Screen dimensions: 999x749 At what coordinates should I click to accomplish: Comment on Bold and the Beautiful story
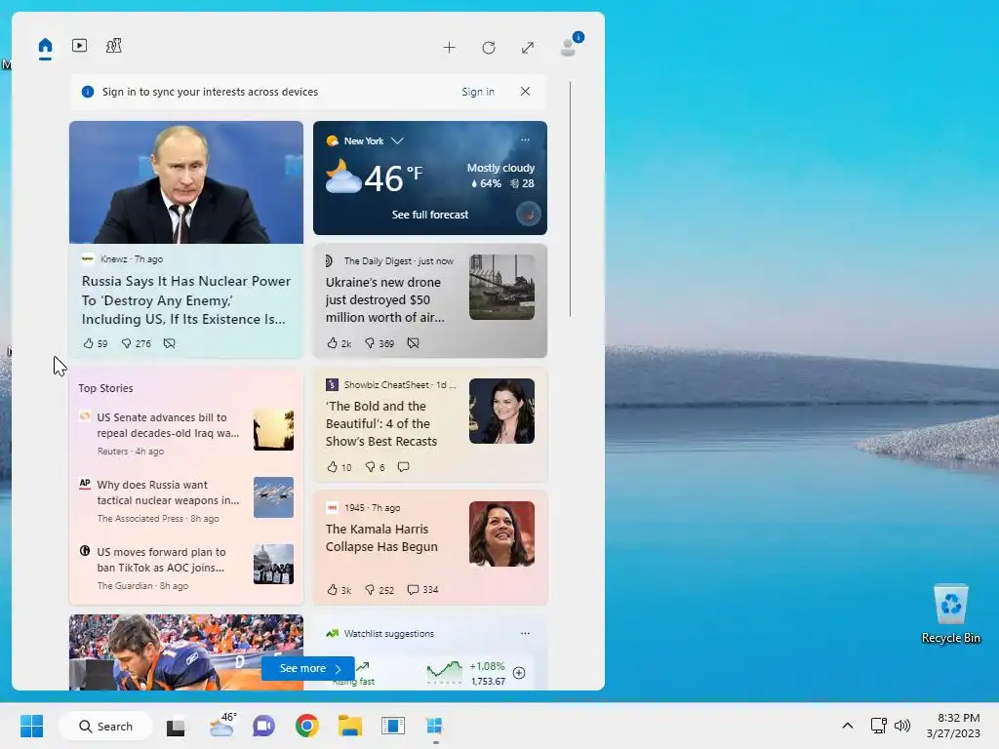(403, 467)
